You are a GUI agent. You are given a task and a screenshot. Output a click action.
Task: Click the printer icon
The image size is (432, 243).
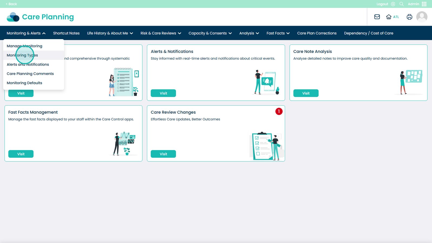[409, 17]
